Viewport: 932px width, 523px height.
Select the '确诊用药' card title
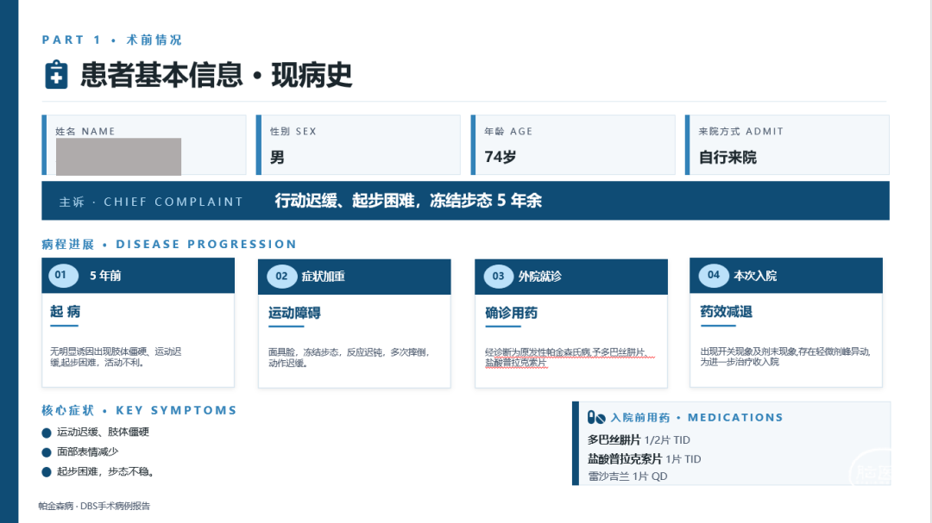point(511,313)
